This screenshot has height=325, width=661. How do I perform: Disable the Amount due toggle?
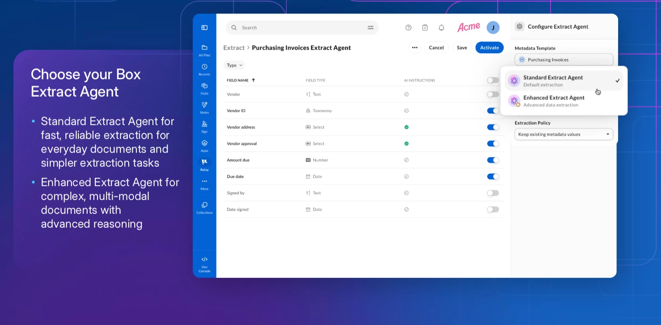[x=493, y=160]
